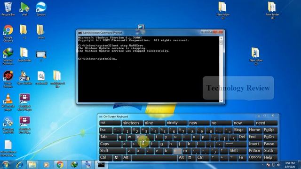The image size is (301, 169).
Task: Open FlashBack Pro 5 Player shortcut
Action: coord(24,102)
